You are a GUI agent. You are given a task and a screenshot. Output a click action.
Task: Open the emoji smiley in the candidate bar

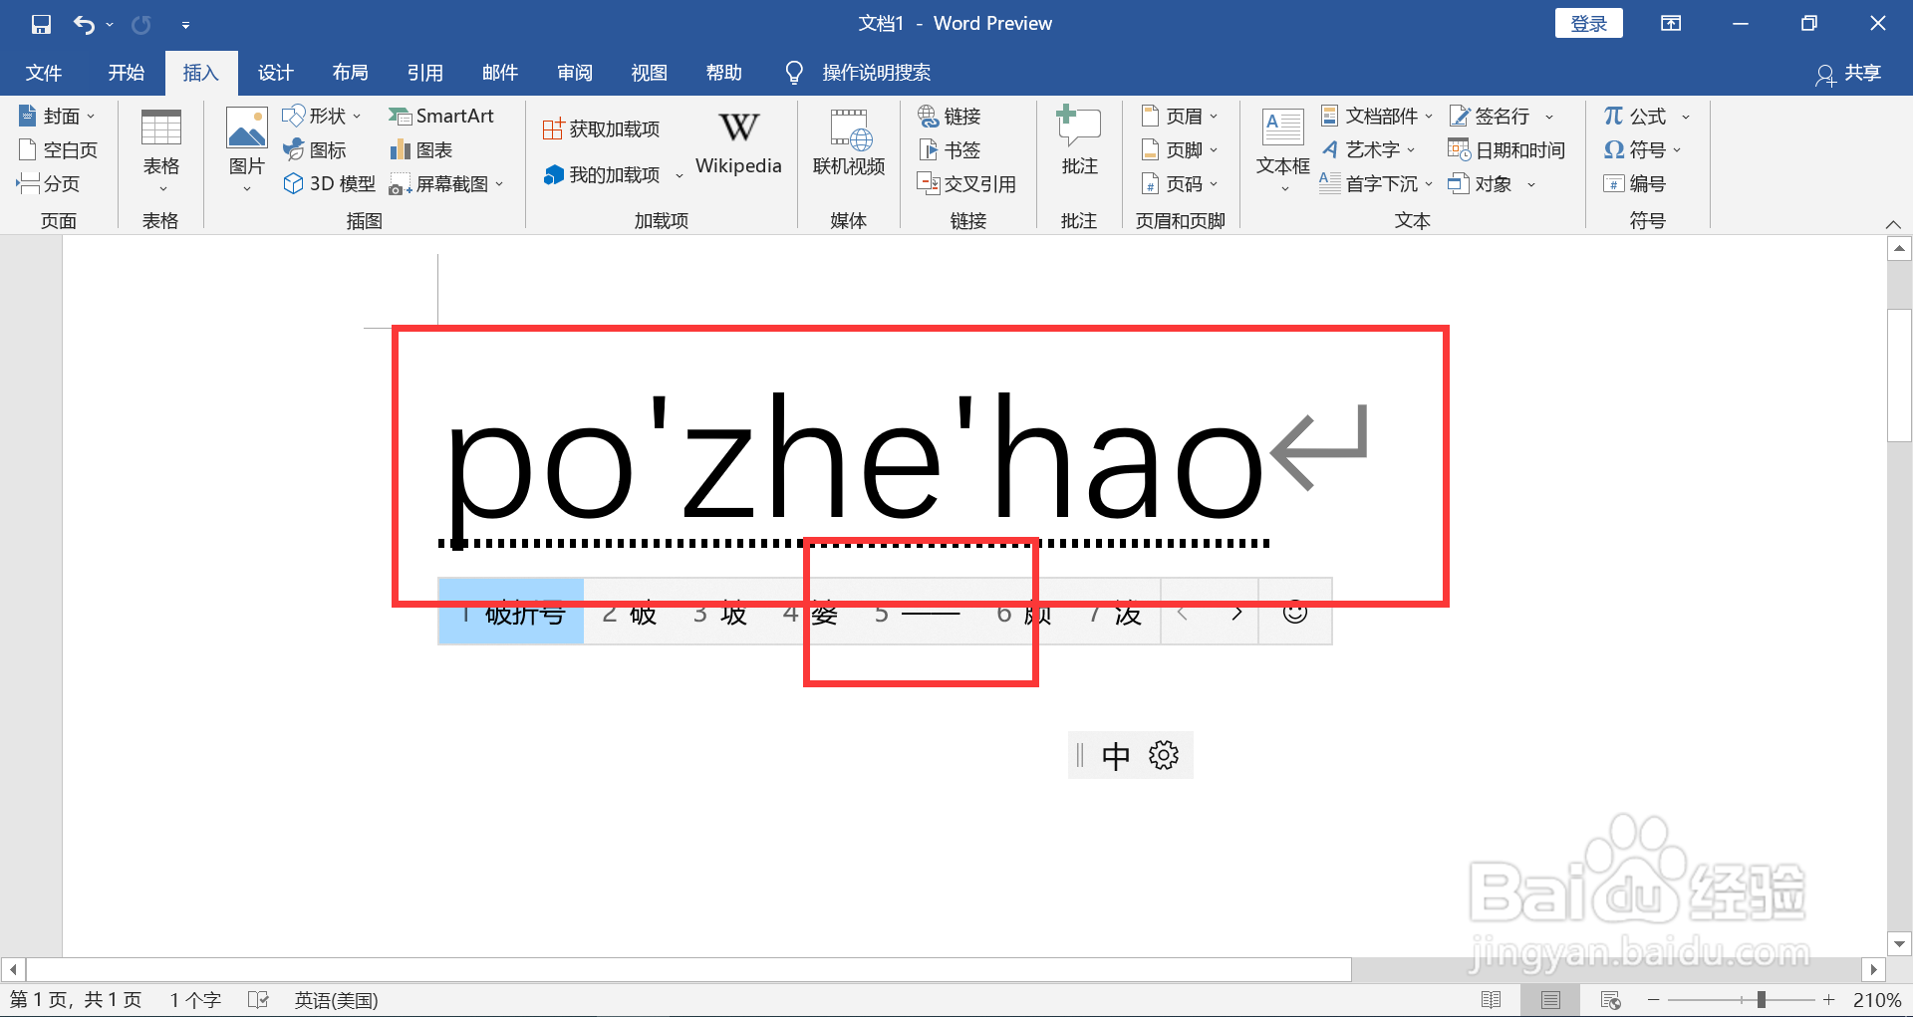[x=1295, y=612]
